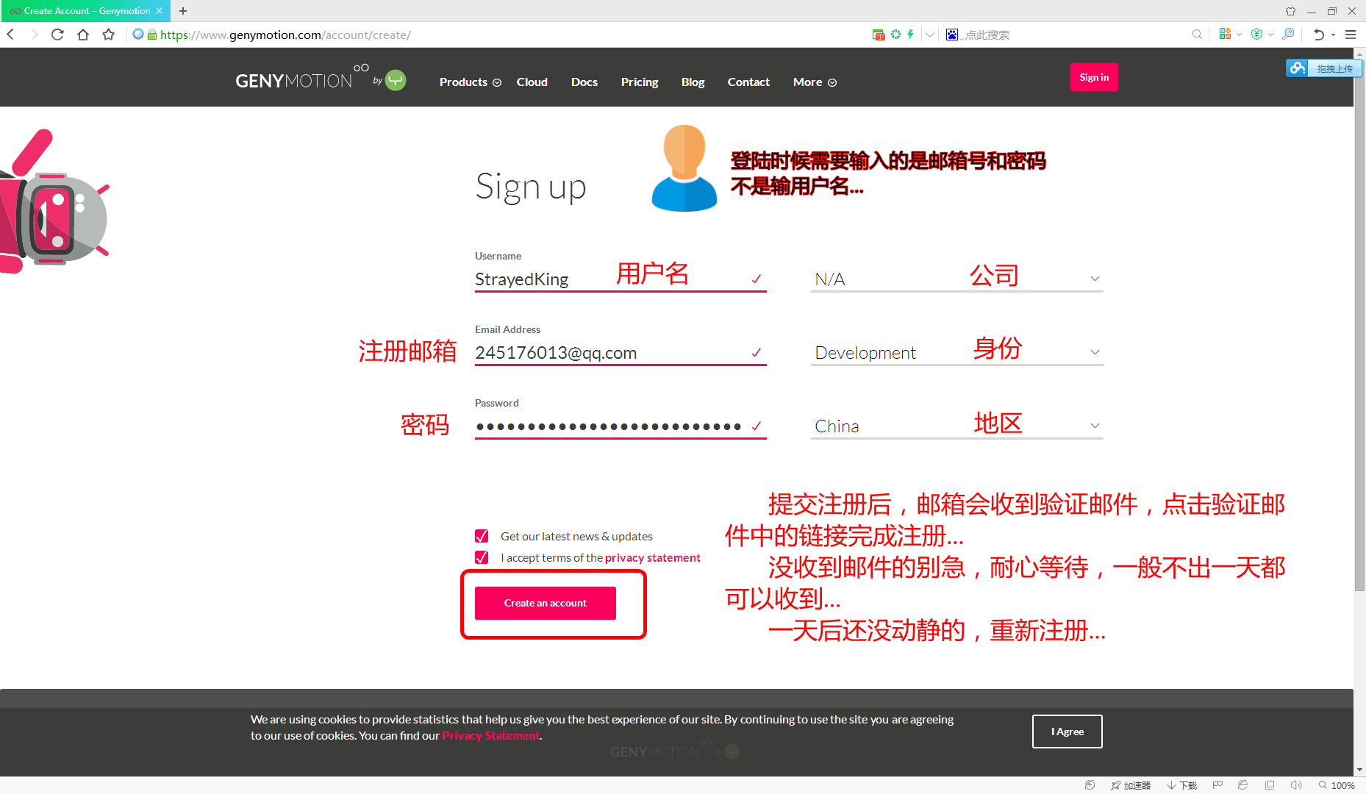Open the Blog nav item

pyautogui.click(x=693, y=82)
